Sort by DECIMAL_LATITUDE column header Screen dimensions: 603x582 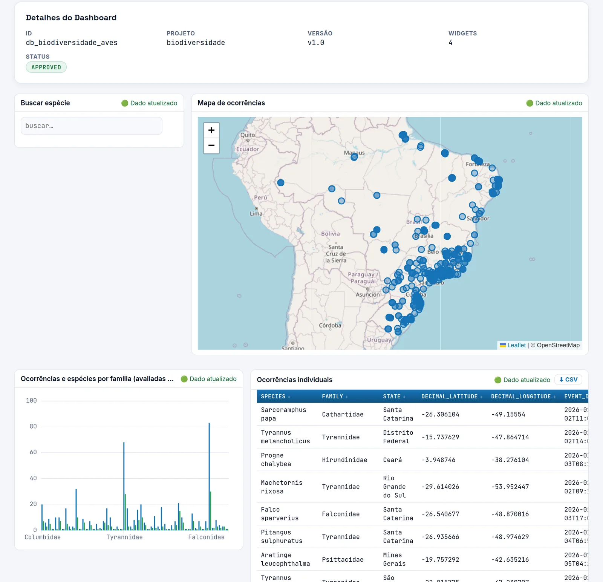point(452,397)
